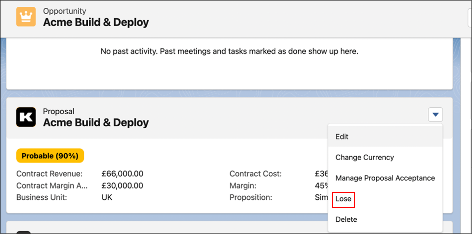Click the Contract Revenue label
This screenshot has height=234, width=472.
pyautogui.click(x=50, y=174)
